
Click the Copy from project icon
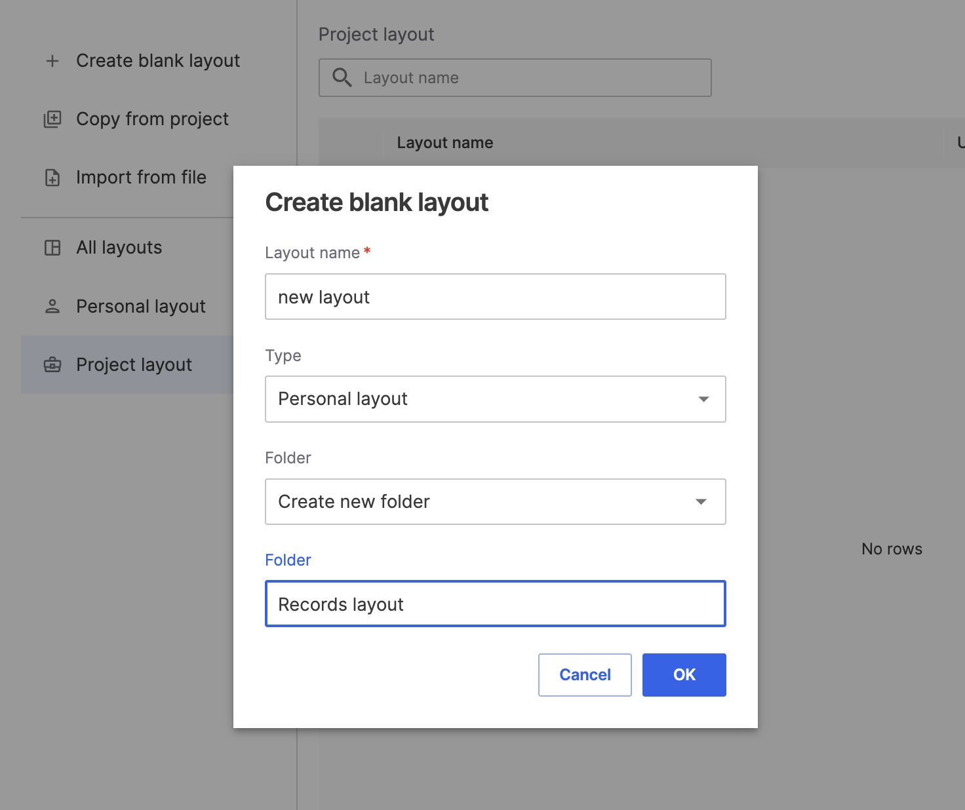pyautogui.click(x=52, y=119)
